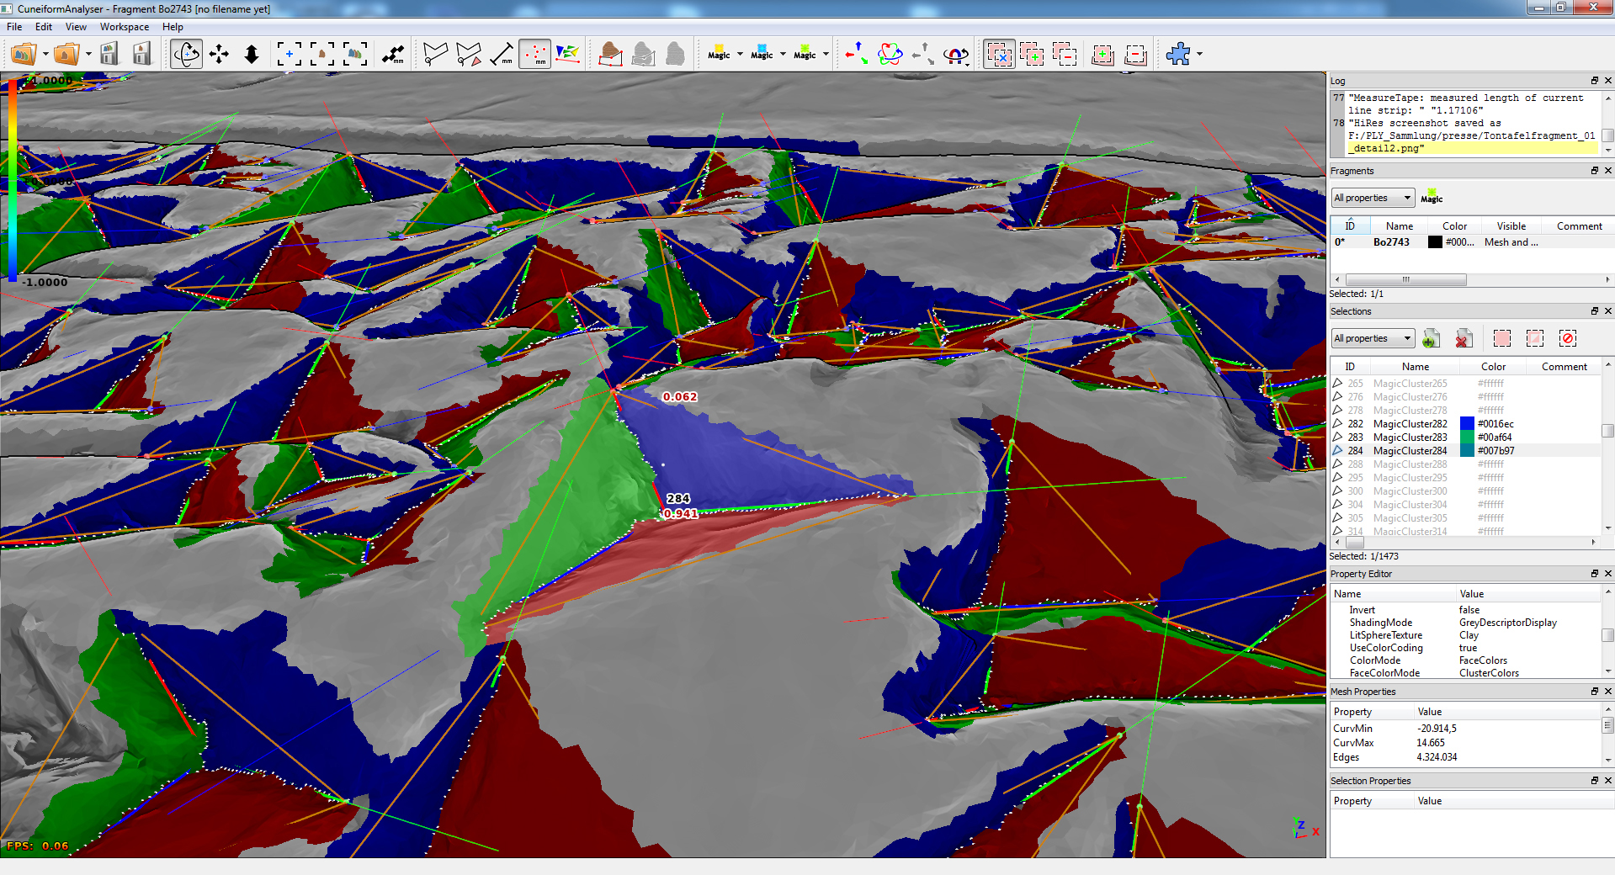This screenshot has width=1615, height=875.
Task: Open All properties dropdown in Fragments panel
Action: [x=1372, y=198]
